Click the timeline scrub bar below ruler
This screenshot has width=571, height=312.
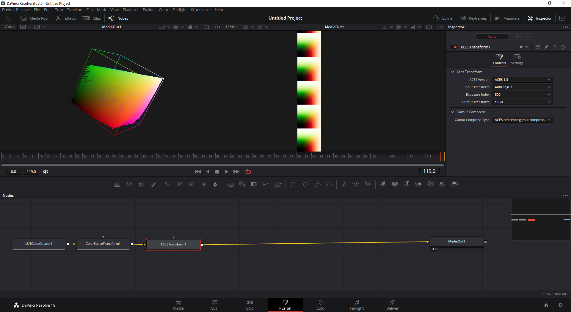(222, 165)
